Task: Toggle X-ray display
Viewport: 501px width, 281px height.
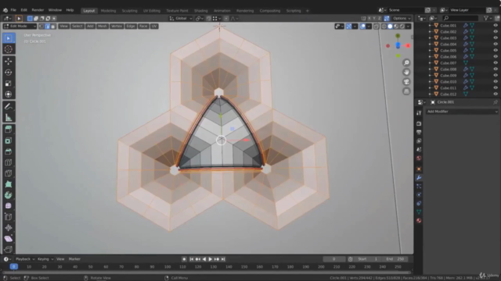Action: point(377,27)
